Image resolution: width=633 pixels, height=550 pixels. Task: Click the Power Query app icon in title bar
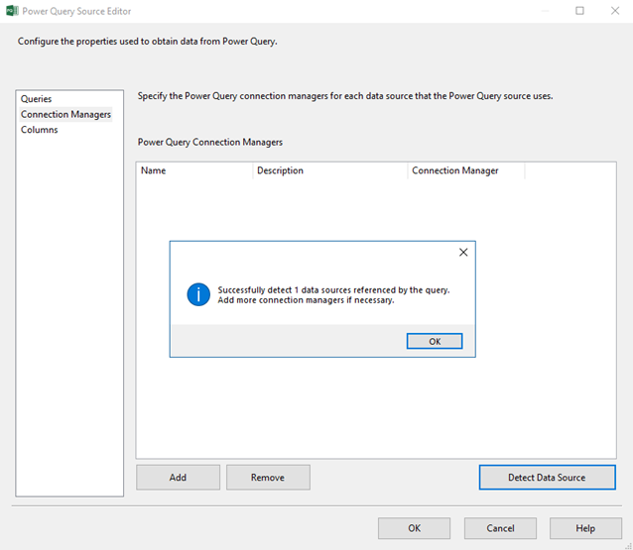pos(12,11)
